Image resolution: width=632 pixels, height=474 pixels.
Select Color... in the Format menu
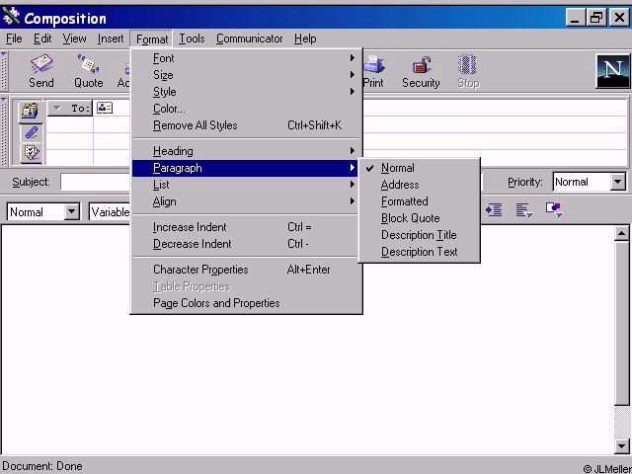(x=246, y=109)
